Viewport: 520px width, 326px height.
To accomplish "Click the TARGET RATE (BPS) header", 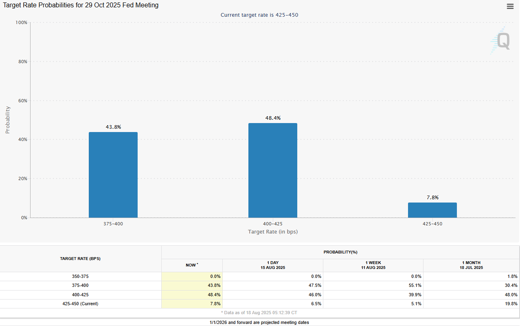I will [80, 258].
